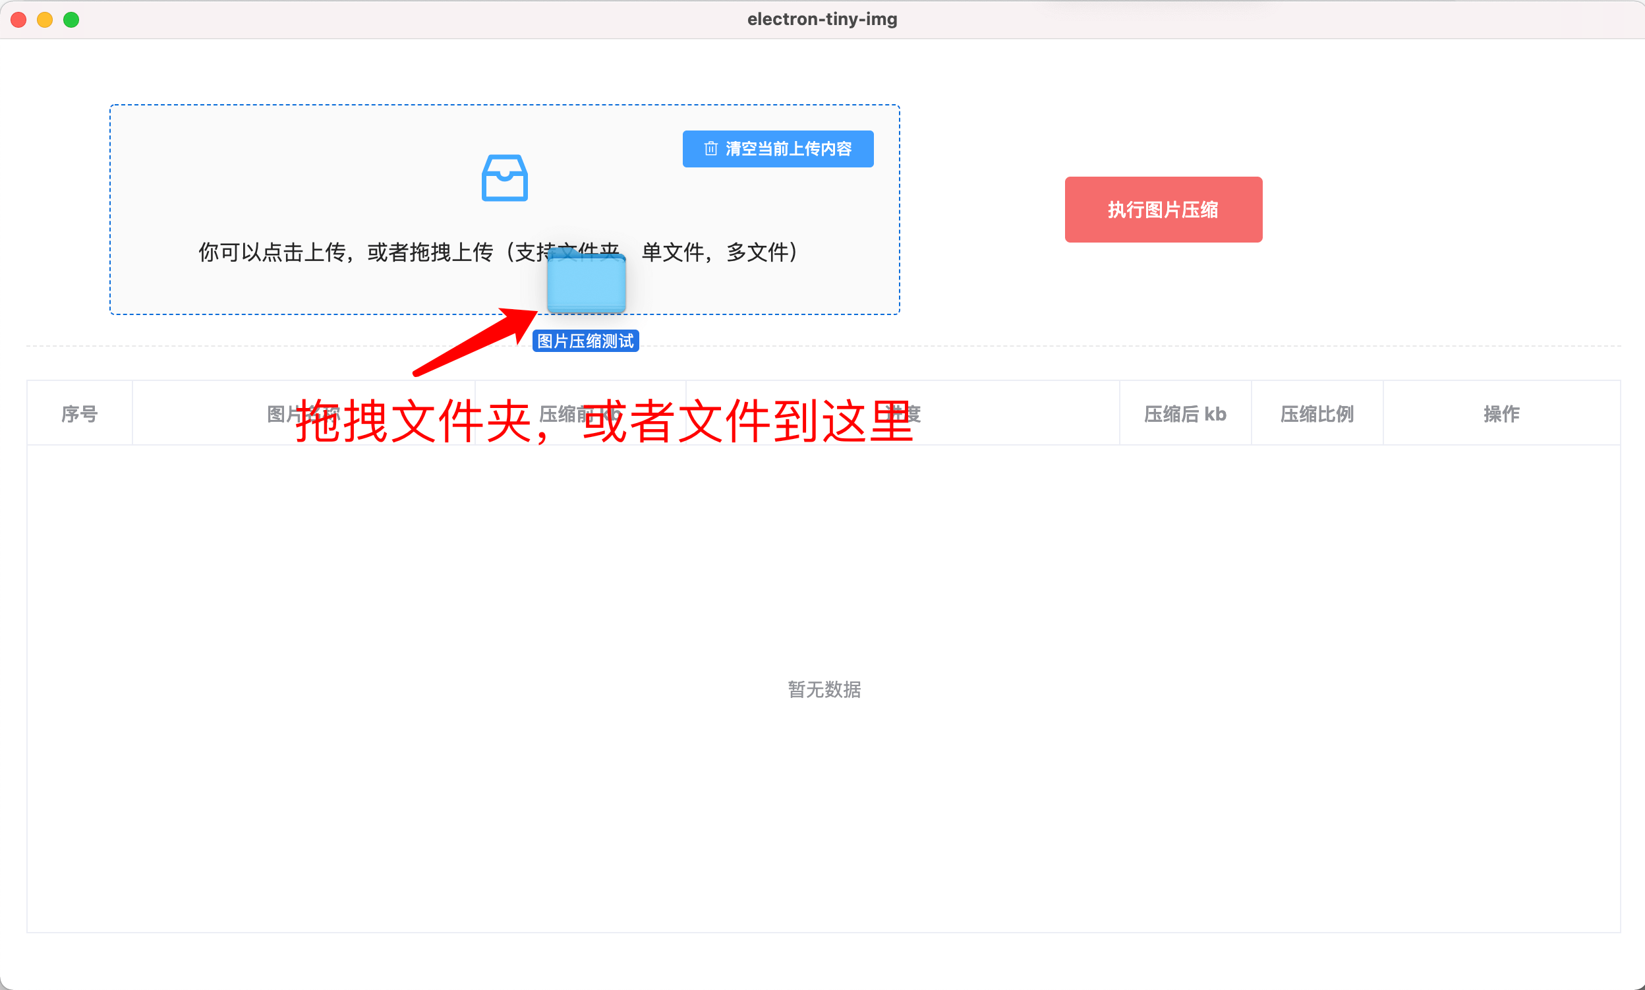
Task: Click the 序号 column header
Action: [79, 414]
